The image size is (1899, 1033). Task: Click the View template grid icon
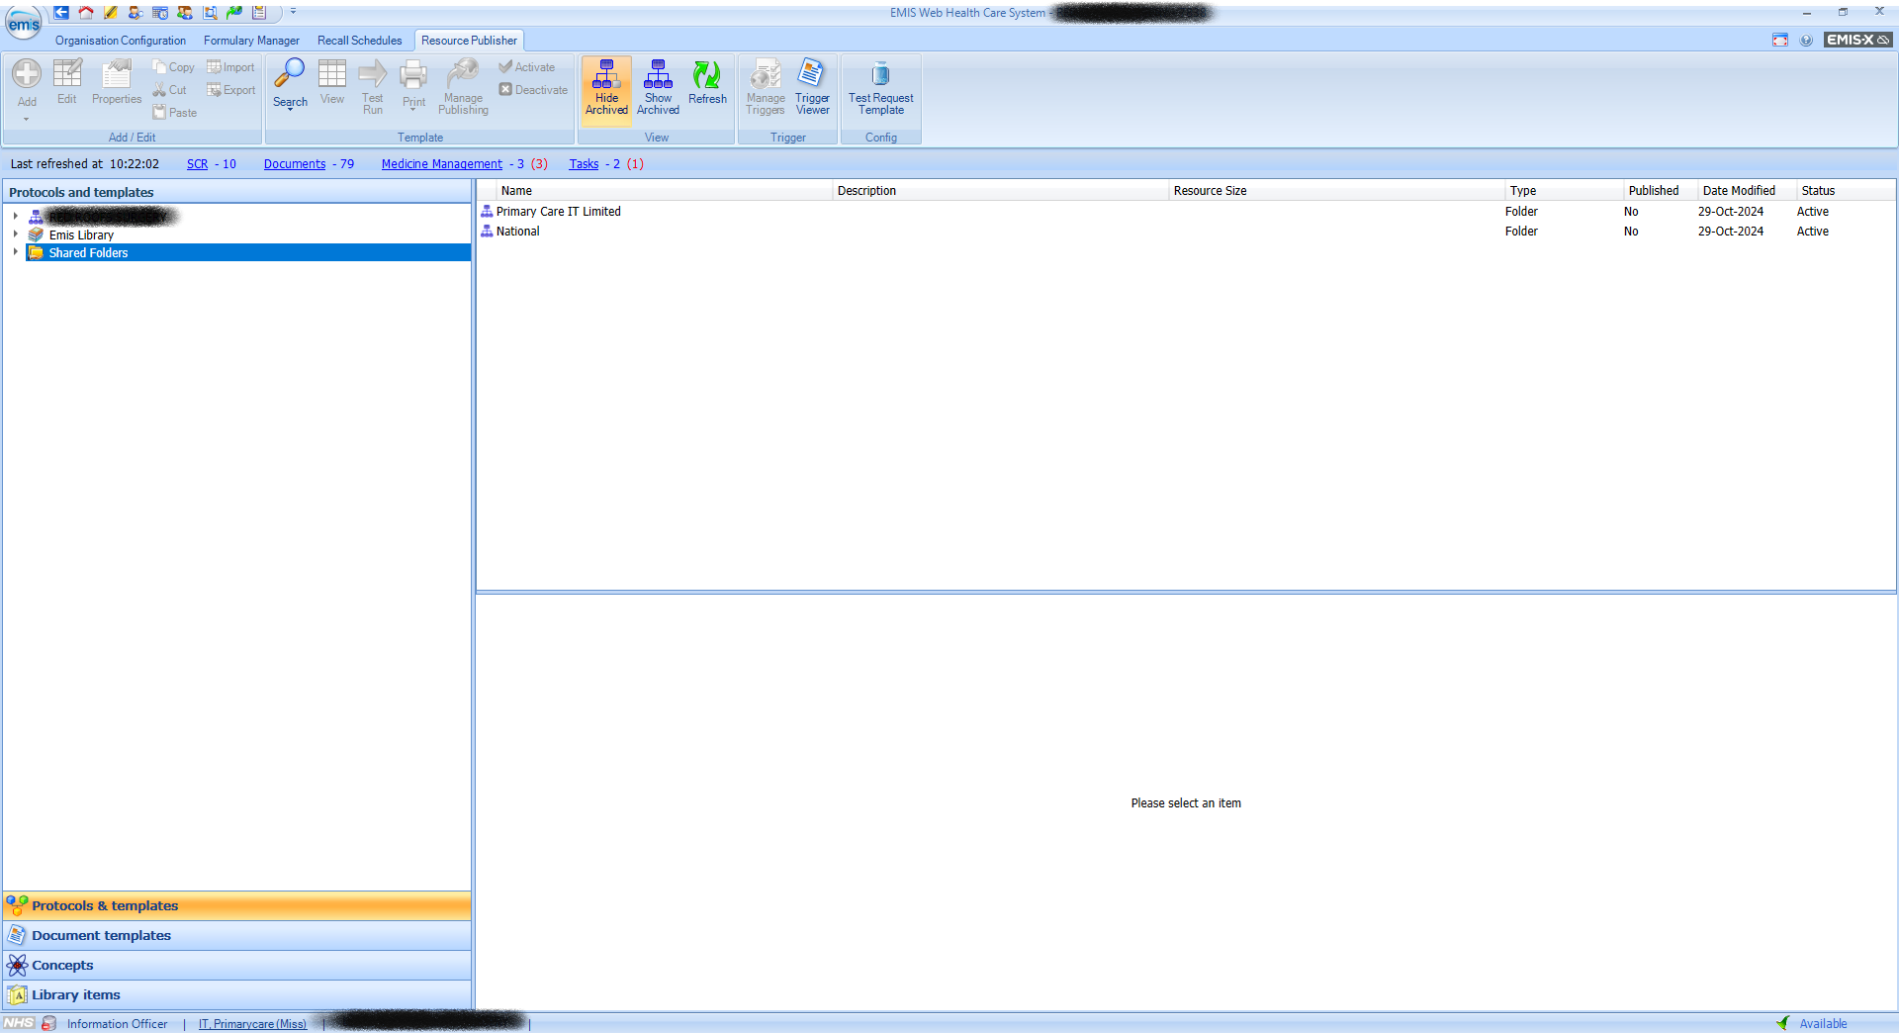[x=332, y=82]
